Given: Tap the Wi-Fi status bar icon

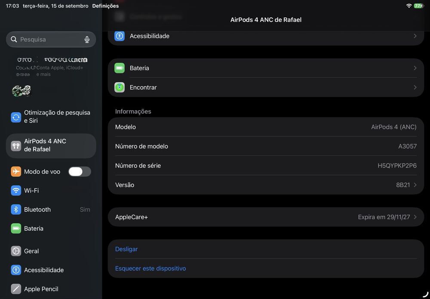Looking at the screenshot, I should pyautogui.click(x=409, y=6).
